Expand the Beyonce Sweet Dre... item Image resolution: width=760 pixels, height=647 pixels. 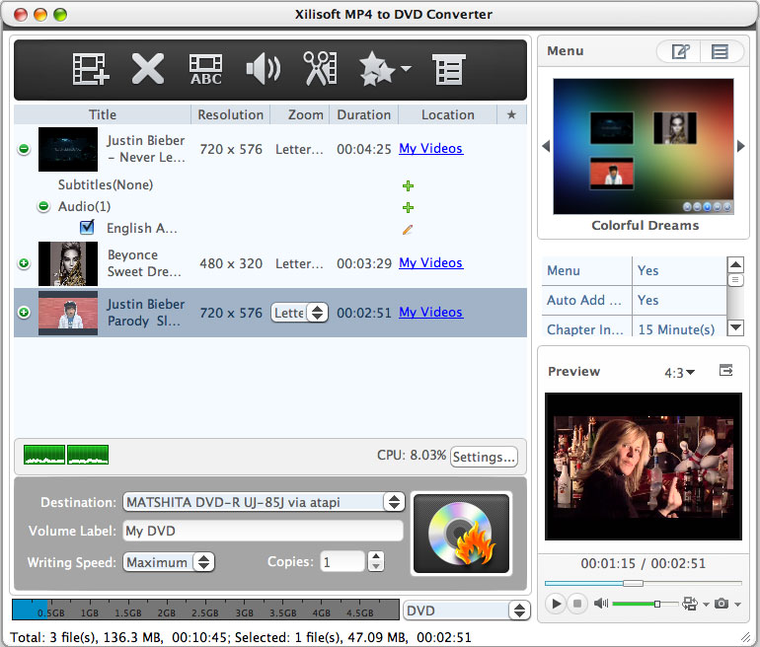tap(24, 263)
